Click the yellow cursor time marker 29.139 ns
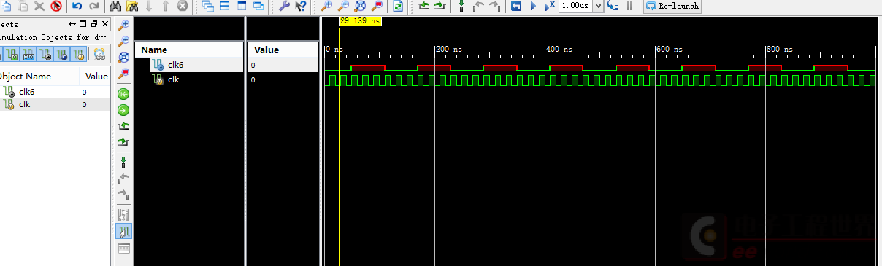 (360, 22)
